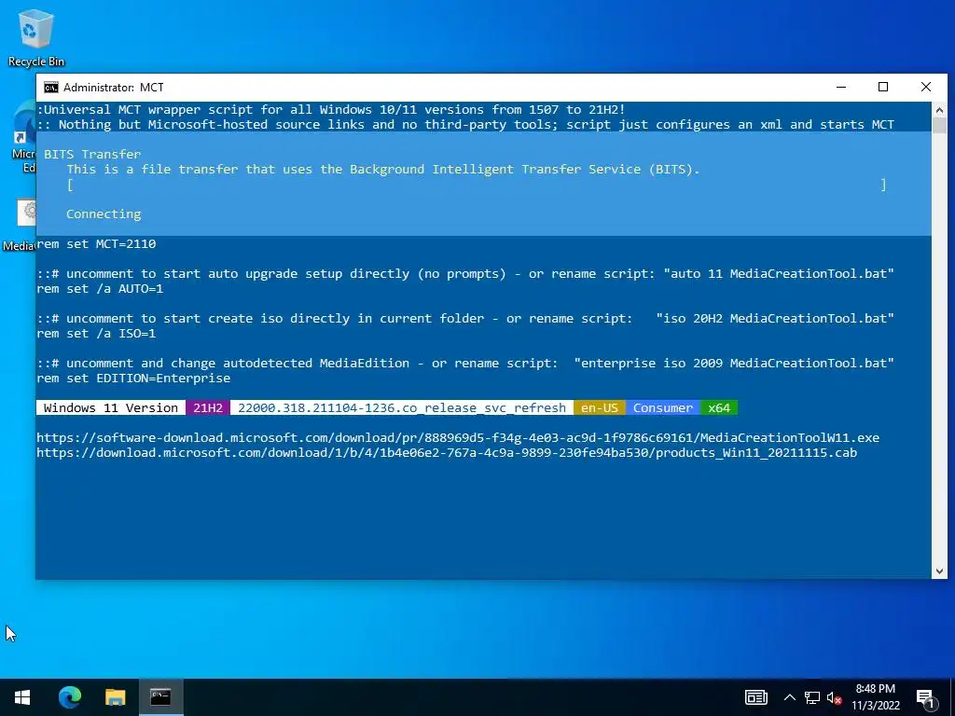Click the blue Consumer edition label
The width and height of the screenshot is (955, 716).
(663, 408)
